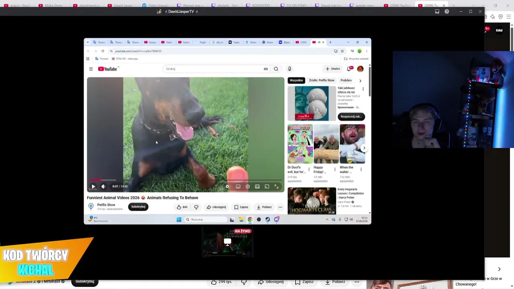Open the Dr Doof's evil Shorts thumbnail

300,144
